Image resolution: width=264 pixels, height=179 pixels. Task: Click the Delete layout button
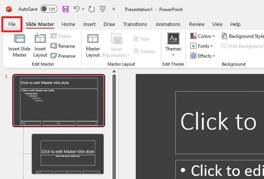tap(61, 36)
